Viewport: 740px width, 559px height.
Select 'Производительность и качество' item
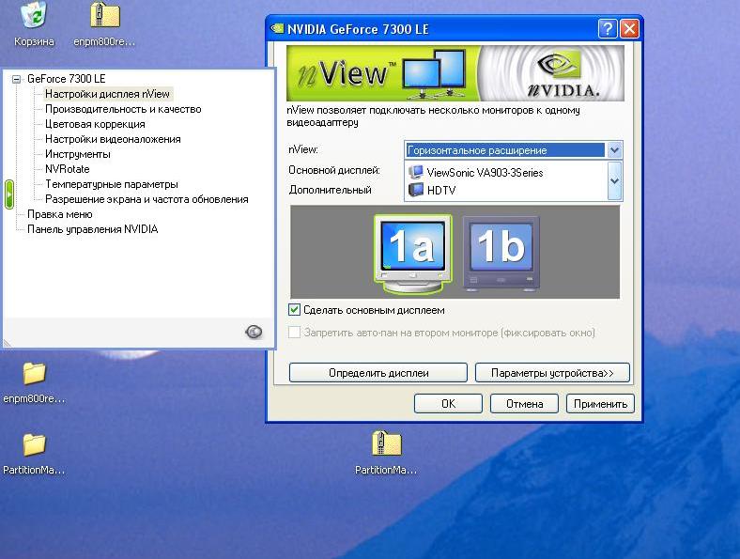pos(123,109)
